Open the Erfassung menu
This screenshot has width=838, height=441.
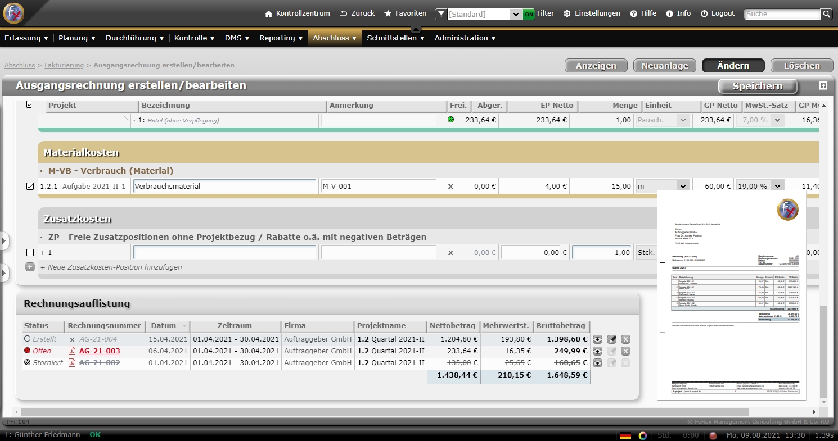point(26,38)
